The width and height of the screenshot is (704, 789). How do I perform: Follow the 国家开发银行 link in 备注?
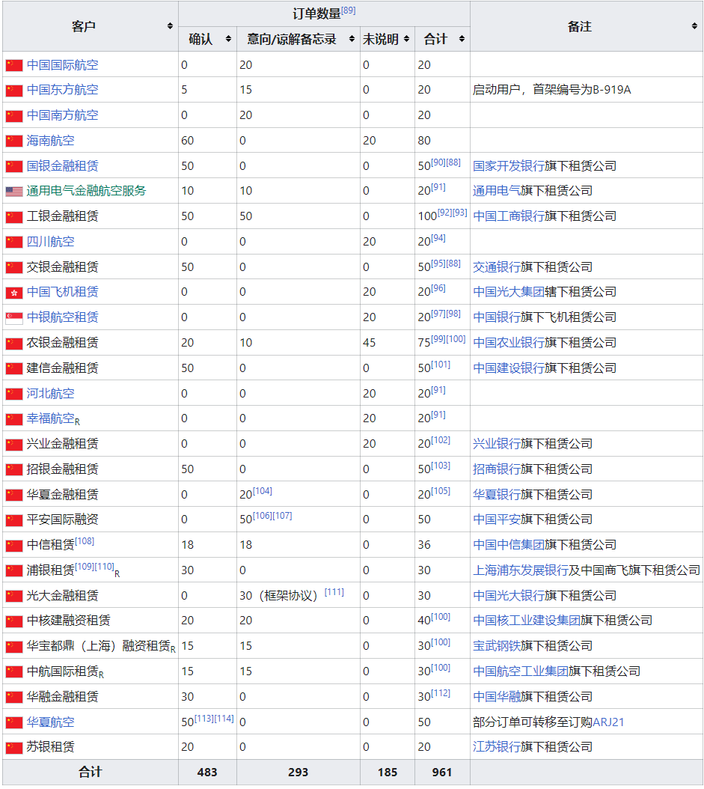tap(509, 165)
